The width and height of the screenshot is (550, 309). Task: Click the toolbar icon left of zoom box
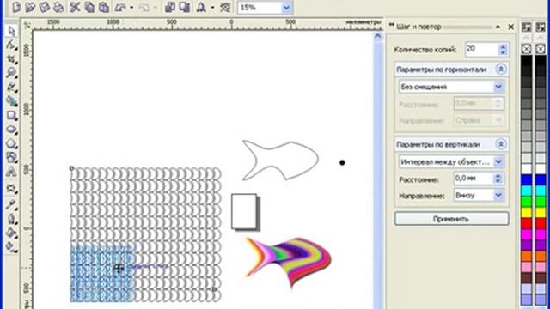[x=225, y=7]
